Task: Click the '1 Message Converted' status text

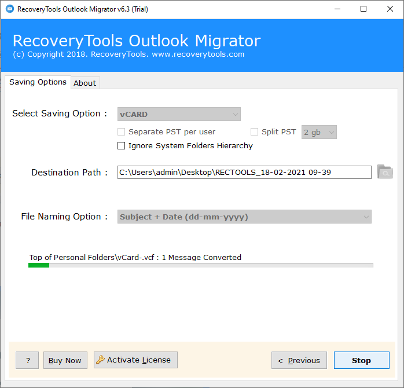Action: click(201, 257)
